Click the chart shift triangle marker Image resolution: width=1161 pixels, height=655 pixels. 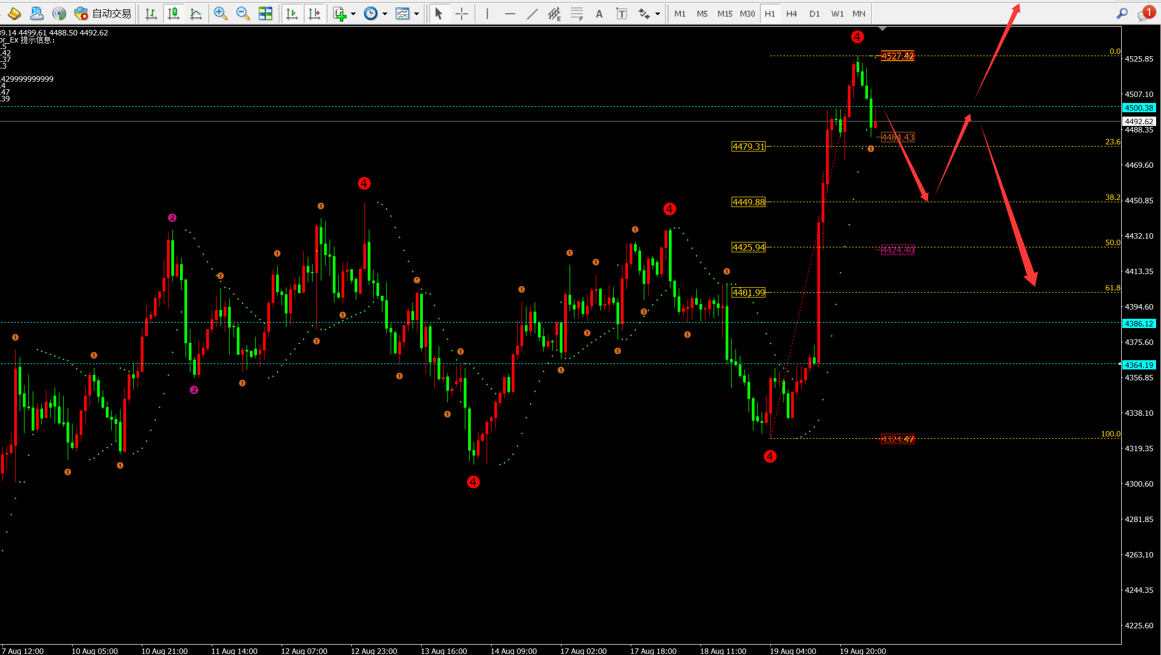point(882,28)
